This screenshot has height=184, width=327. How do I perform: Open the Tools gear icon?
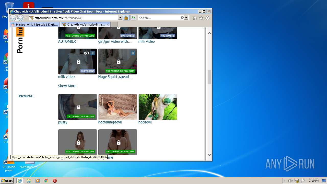click(207, 18)
